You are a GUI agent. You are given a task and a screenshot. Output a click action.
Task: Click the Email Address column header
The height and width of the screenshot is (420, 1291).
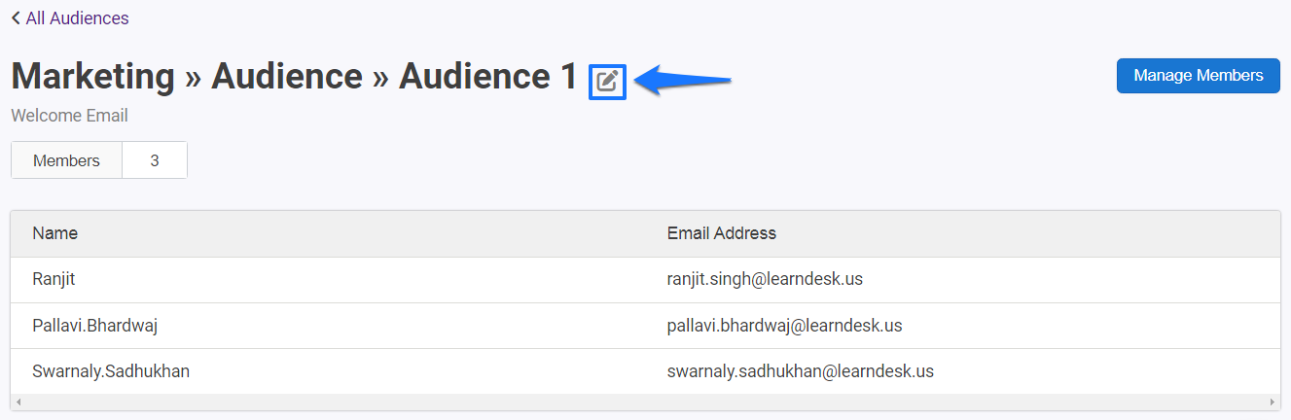pos(722,233)
